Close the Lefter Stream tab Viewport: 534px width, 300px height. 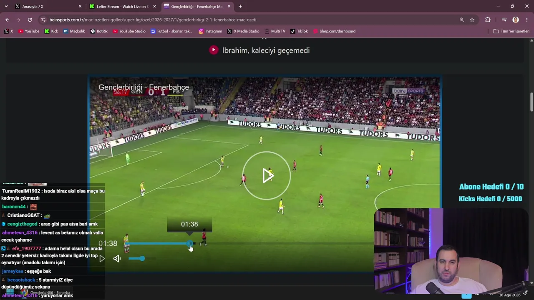point(154,7)
